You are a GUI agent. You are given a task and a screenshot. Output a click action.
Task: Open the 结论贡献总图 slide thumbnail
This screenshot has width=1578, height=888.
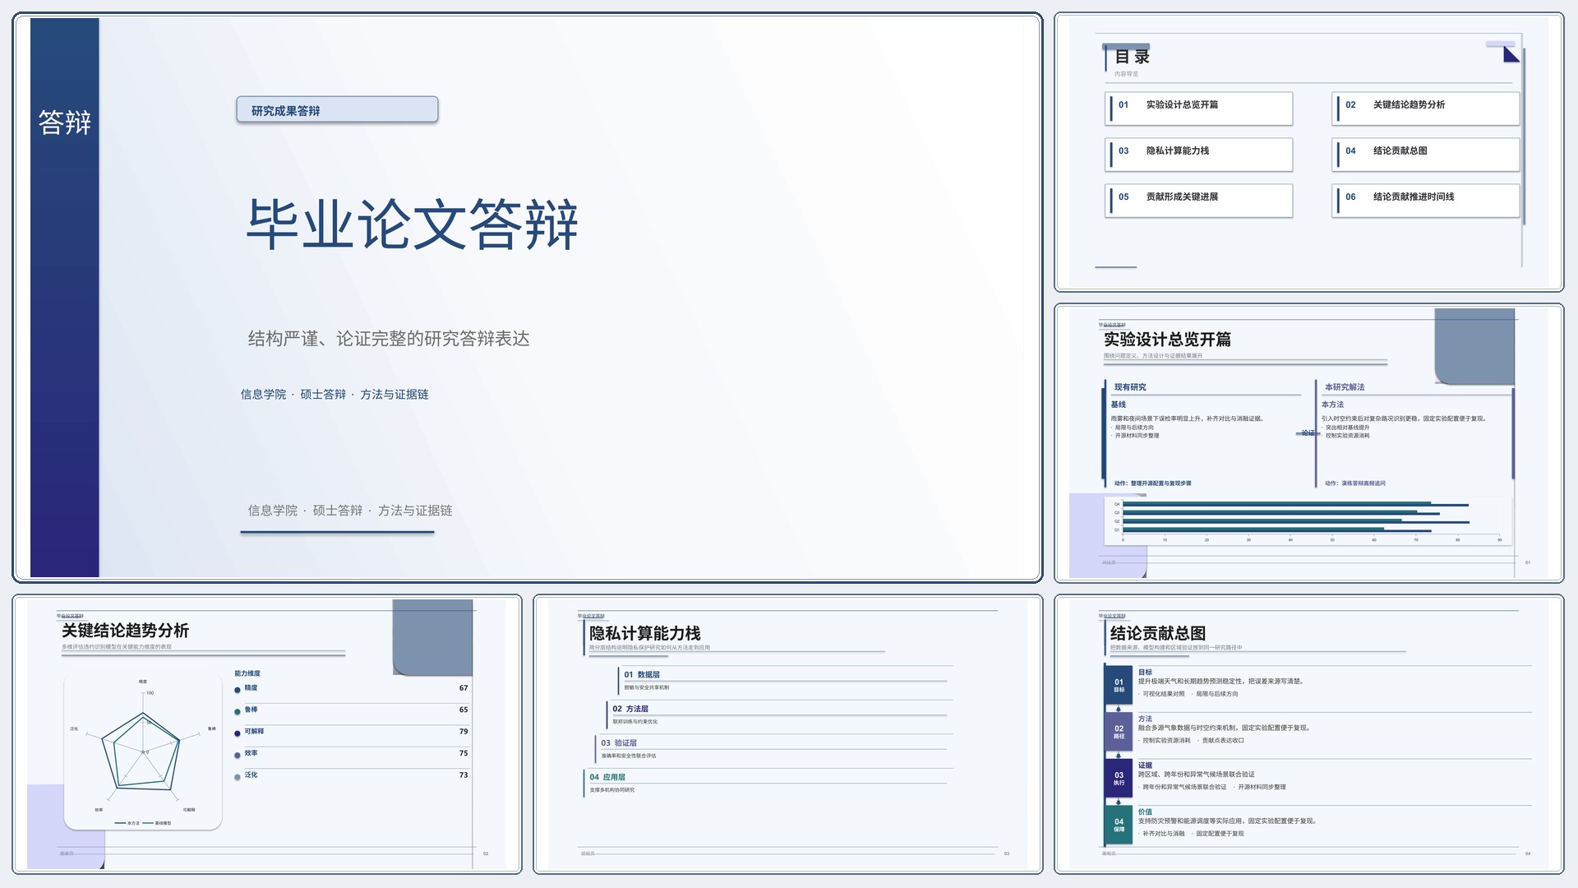point(1308,734)
